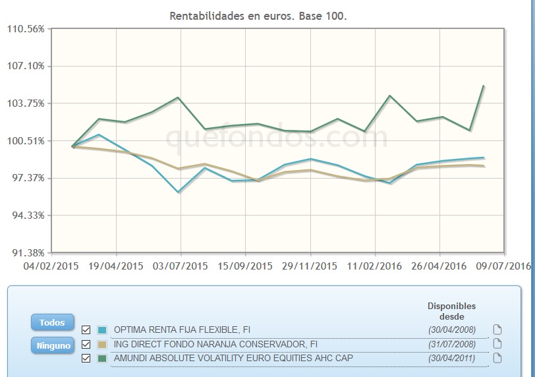Click the blue swatch for OPTIMA fund

(101, 330)
